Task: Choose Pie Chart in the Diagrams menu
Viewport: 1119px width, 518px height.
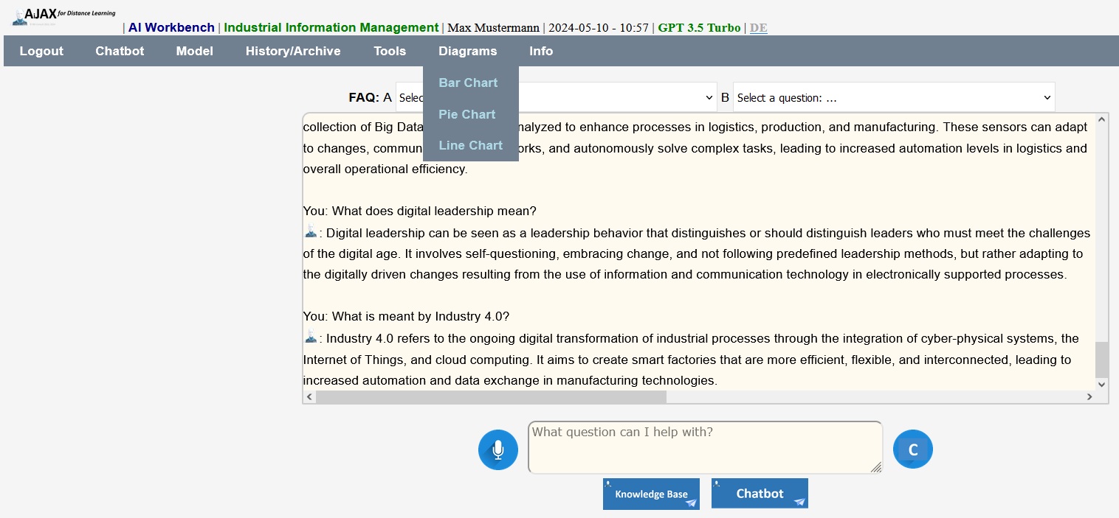Action: [466, 114]
